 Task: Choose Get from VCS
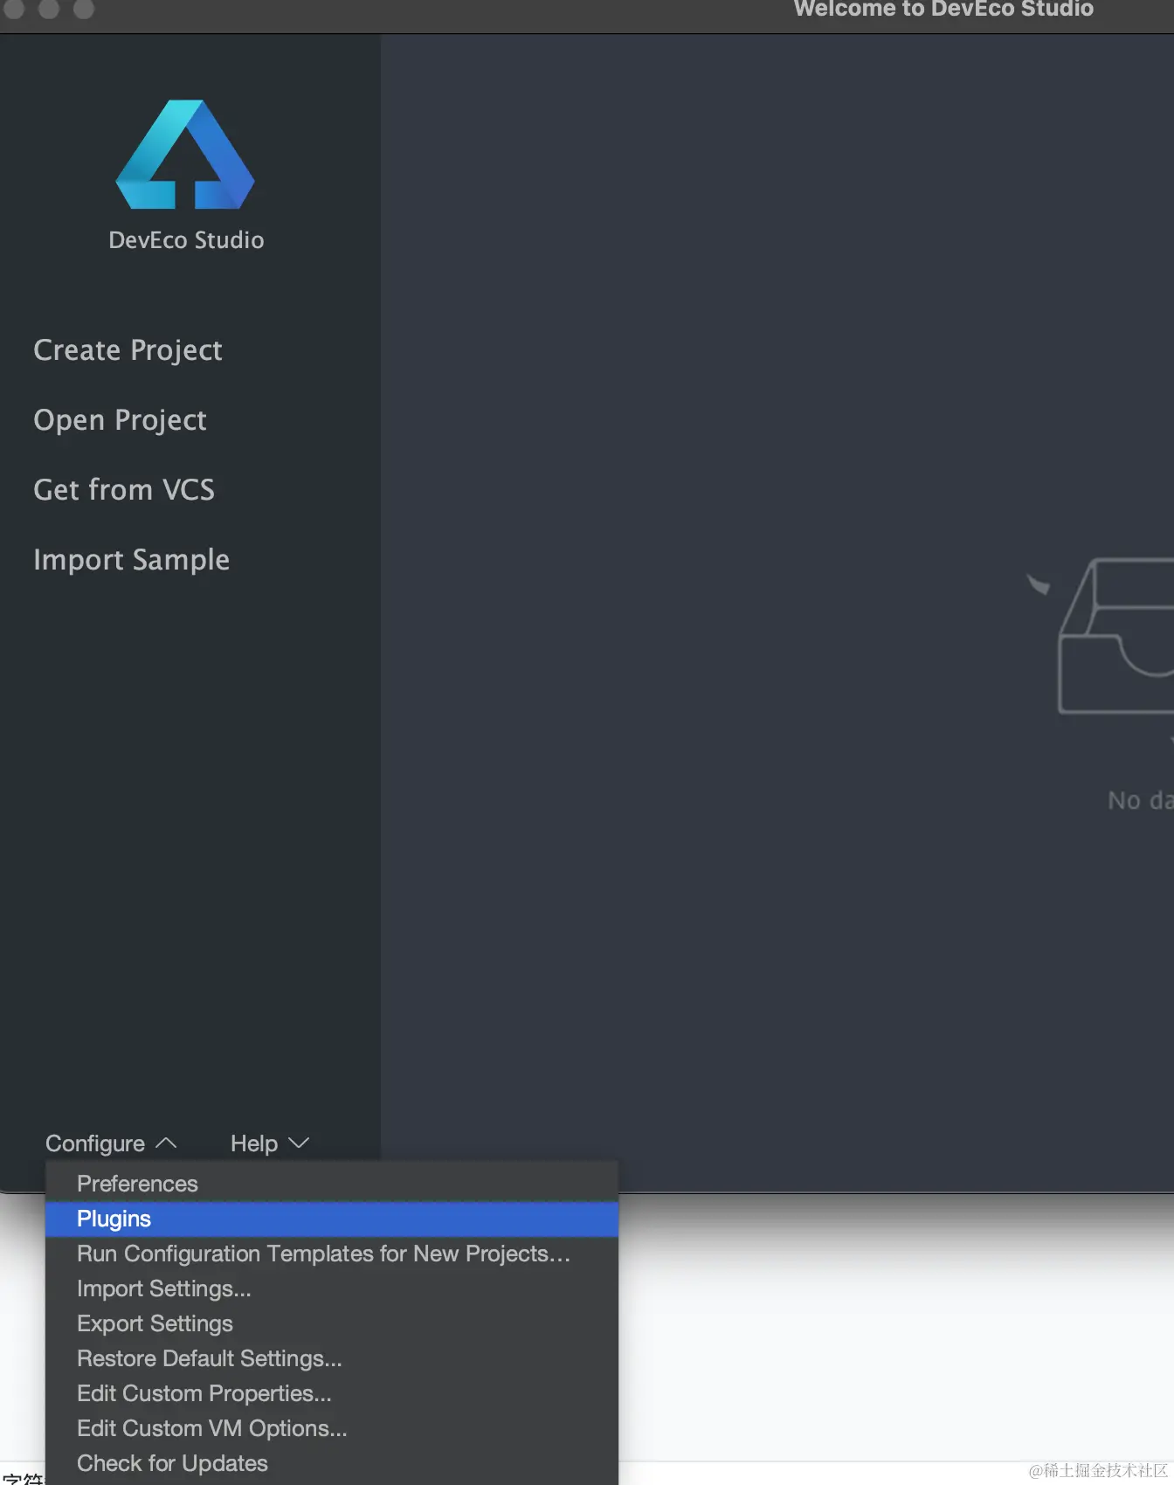click(x=124, y=490)
